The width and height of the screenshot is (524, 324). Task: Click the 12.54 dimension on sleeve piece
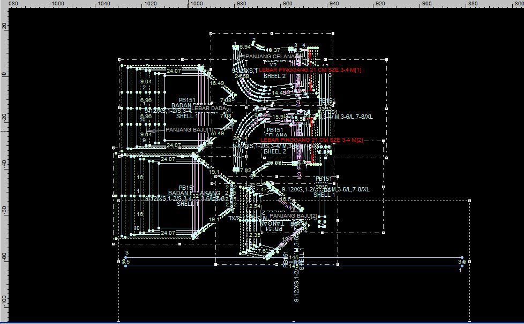tap(254, 206)
